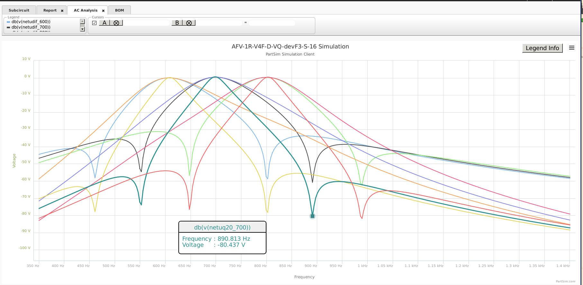Viewport: 583px width, 285px height.
Task: Open the BOM tab
Action: (120, 10)
